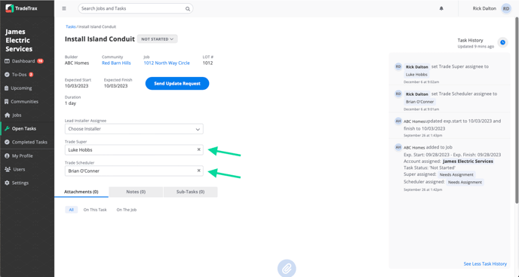Click Send Update Request button
Viewport: 519px width, 277px height.
(177, 84)
